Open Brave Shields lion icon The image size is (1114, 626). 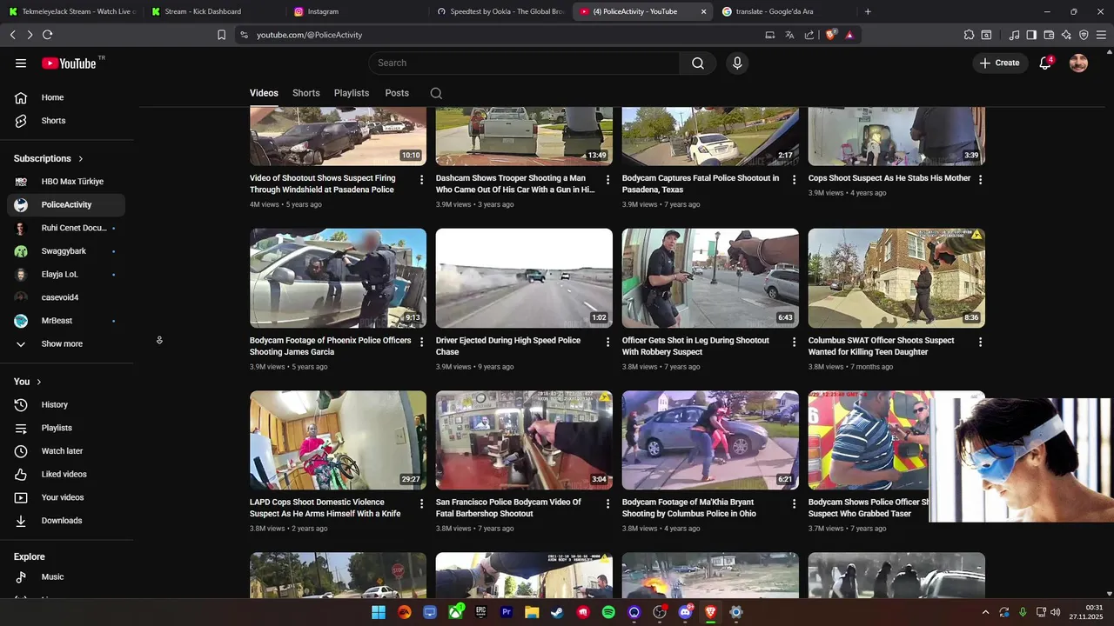830,35
